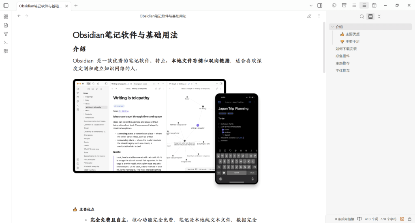Click the pencil edit mode icon
The width and height of the screenshot is (415, 223).
[x=309, y=16]
